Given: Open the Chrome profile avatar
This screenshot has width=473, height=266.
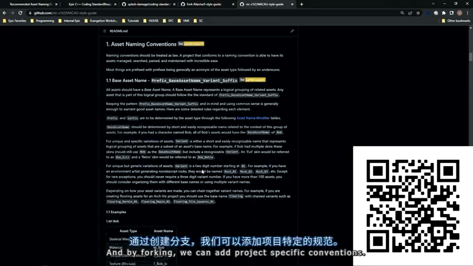Looking at the screenshot, I should coord(459,13).
